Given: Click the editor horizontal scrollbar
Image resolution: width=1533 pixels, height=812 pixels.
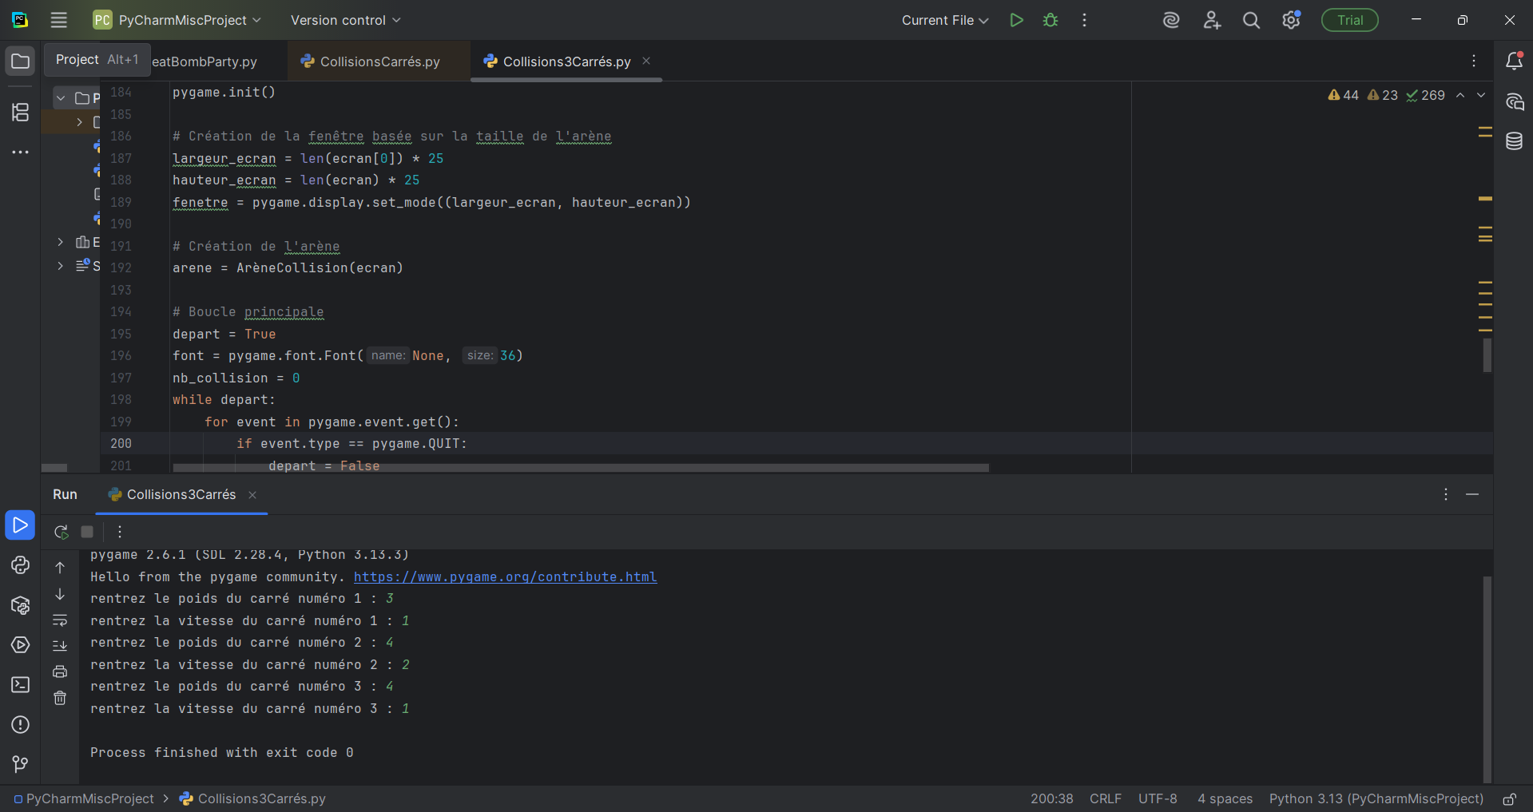Looking at the screenshot, I should (x=581, y=468).
